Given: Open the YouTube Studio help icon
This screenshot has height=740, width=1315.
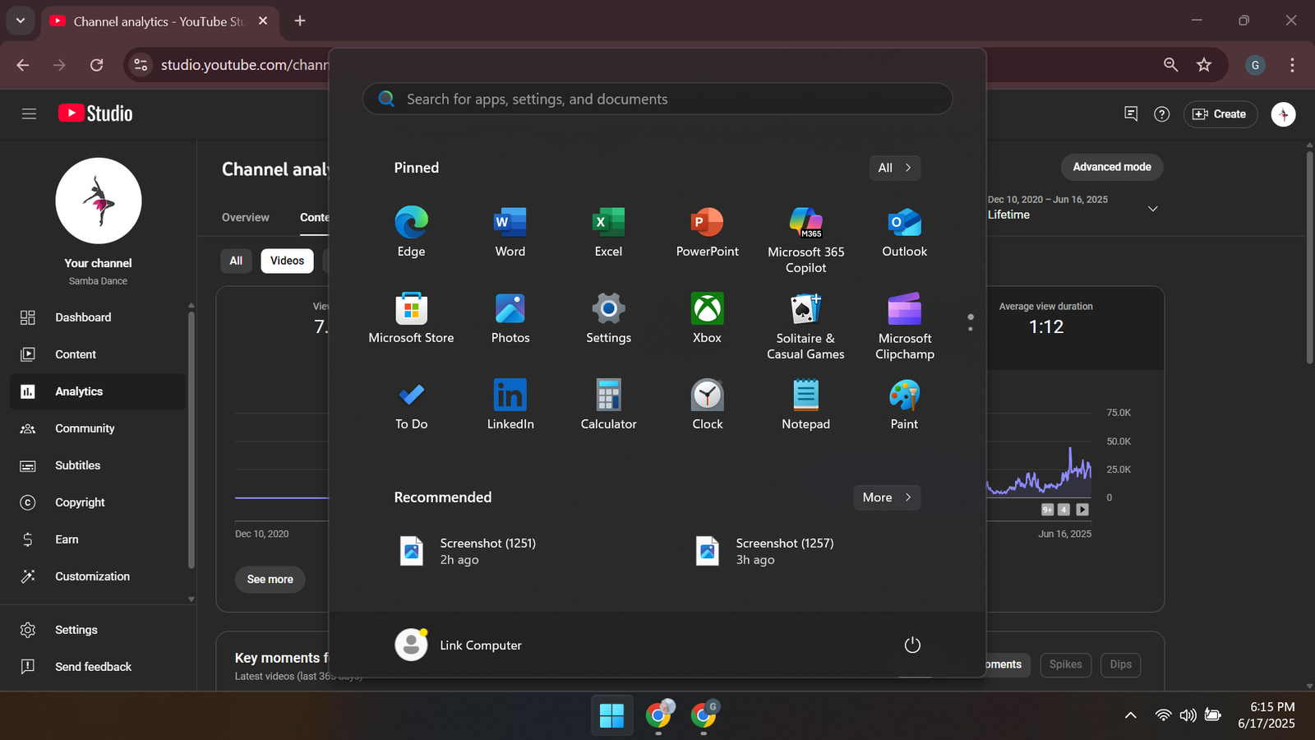Looking at the screenshot, I should click(x=1161, y=114).
